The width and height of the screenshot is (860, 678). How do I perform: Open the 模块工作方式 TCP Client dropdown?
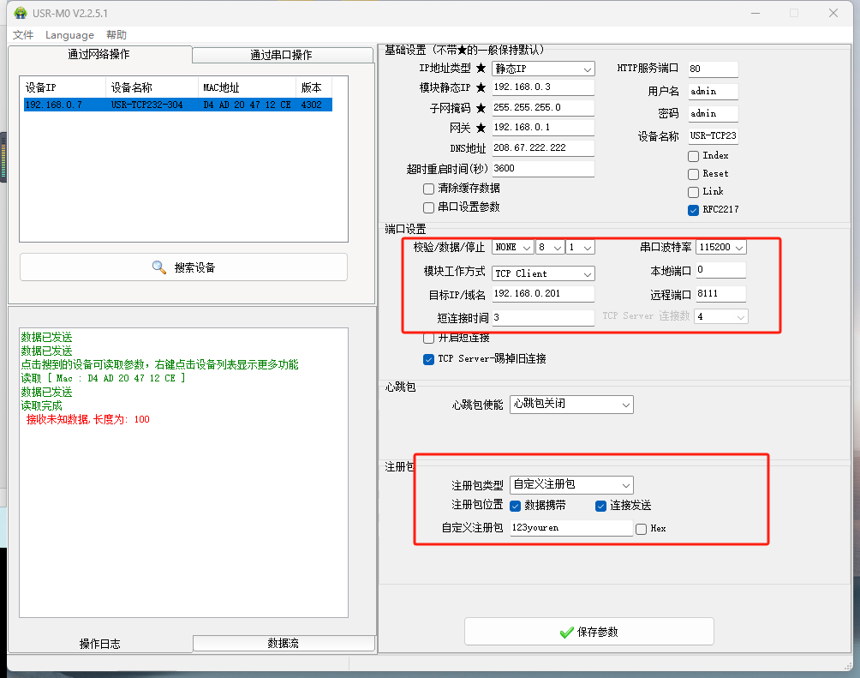[x=544, y=273]
